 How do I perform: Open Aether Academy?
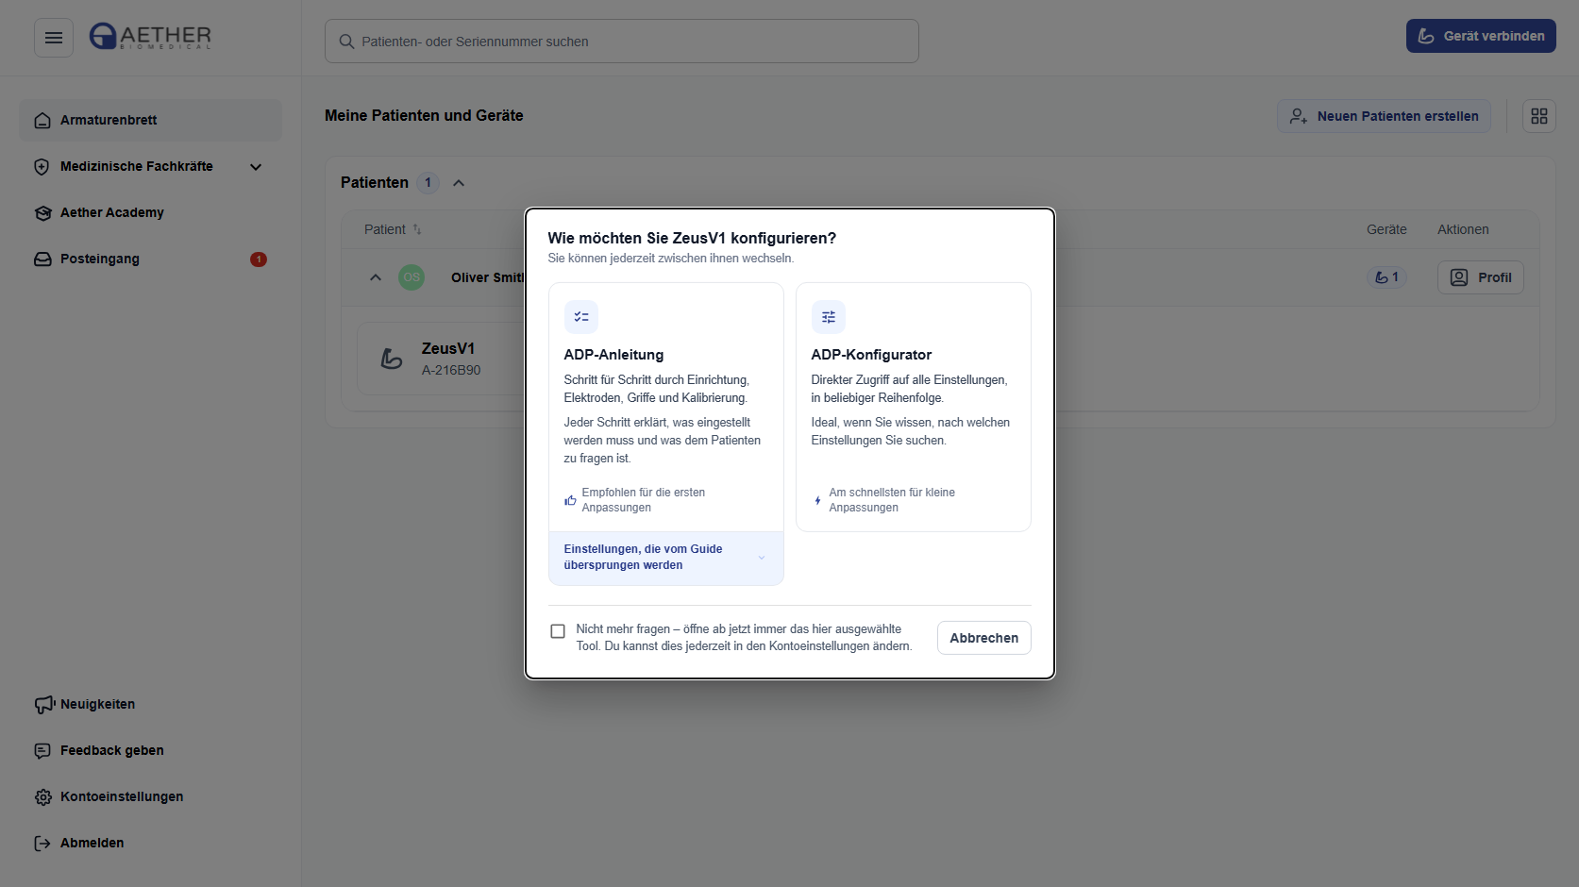coord(150,213)
